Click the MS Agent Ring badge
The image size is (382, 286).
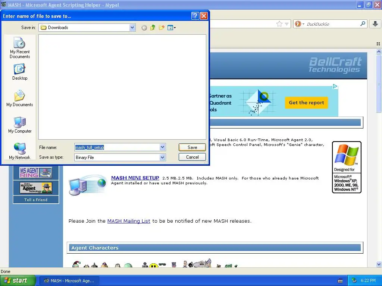36,173
